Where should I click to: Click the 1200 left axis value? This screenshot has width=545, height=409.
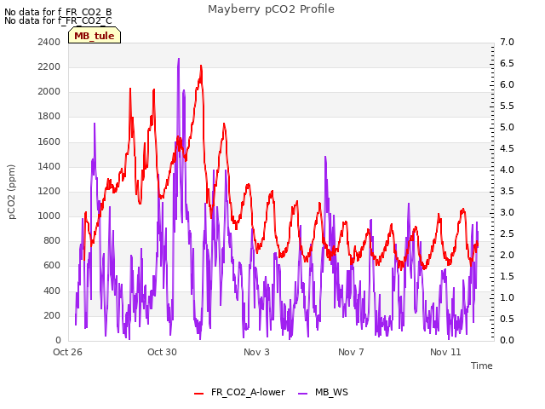click(49, 191)
